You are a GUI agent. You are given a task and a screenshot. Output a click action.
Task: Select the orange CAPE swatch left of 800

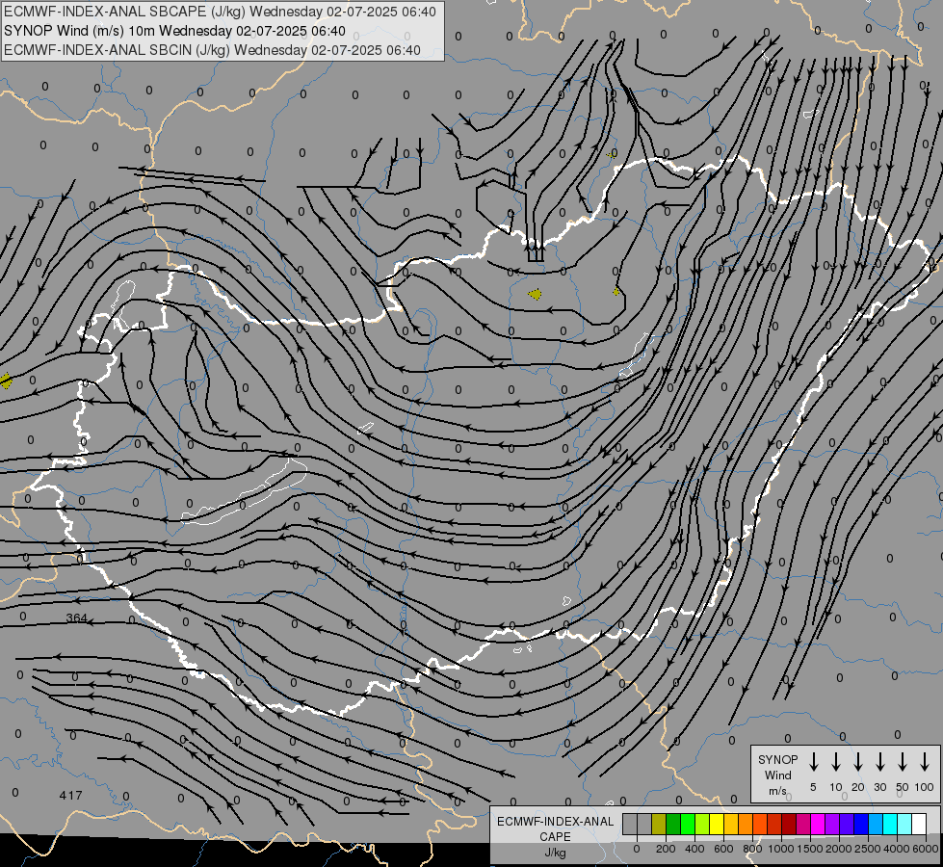coord(746,824)
